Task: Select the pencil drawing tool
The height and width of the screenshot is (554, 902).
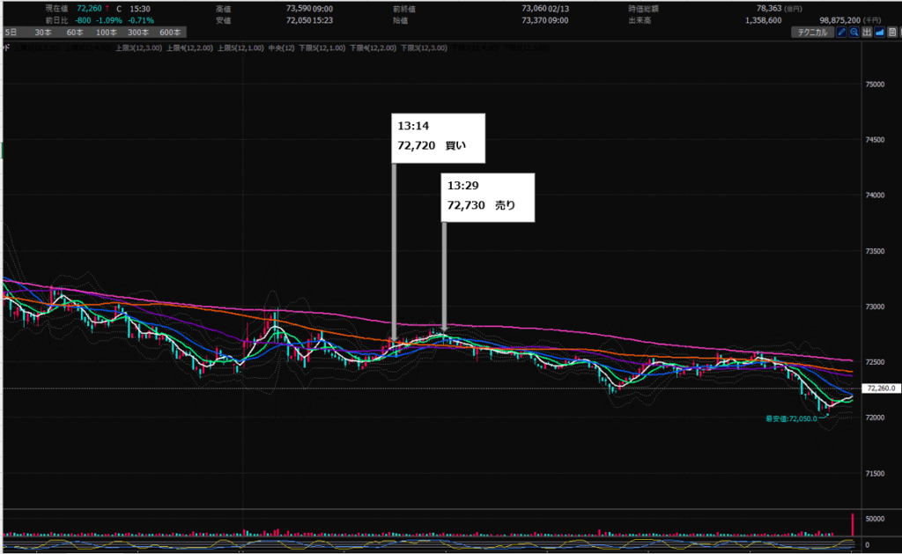Action: [x=841, y=32]
